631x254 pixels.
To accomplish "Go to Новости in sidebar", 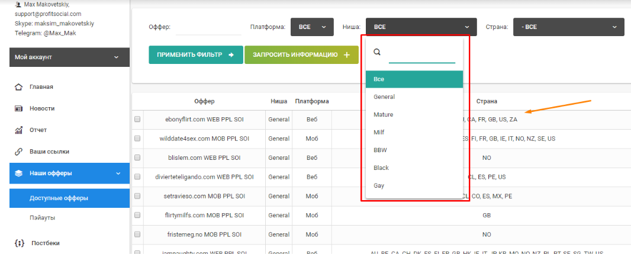I will point(42,109).
